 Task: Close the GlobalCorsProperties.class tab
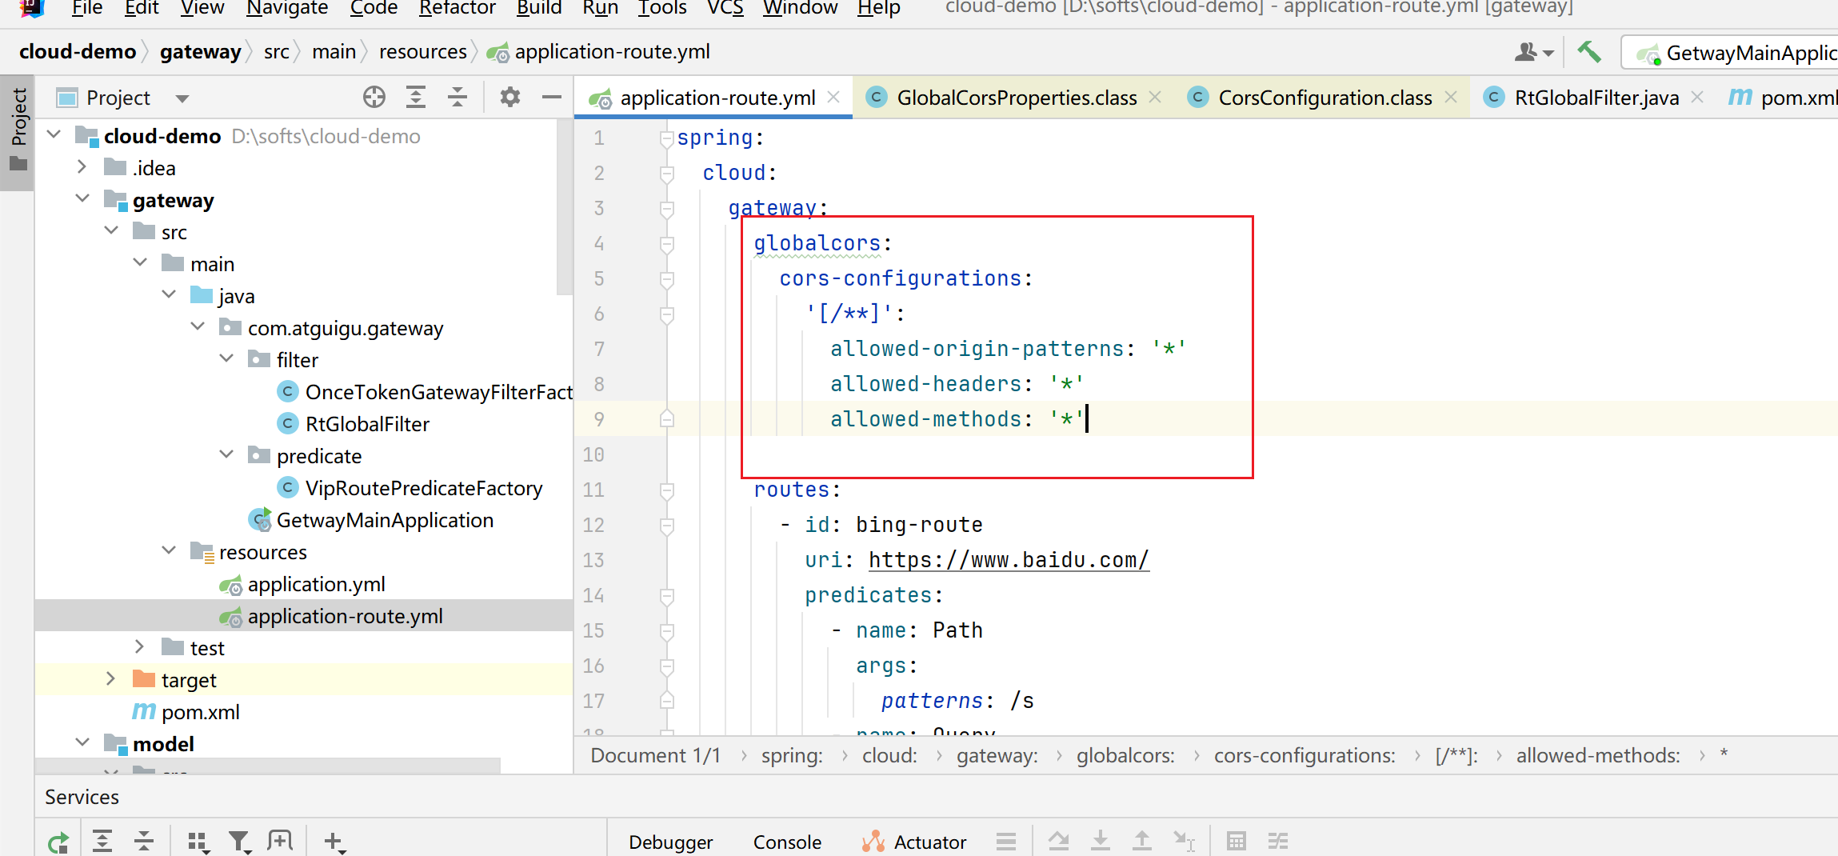(x=1155, y=97)
